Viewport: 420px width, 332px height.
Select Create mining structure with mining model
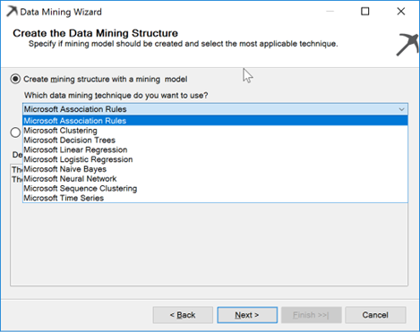15,79
